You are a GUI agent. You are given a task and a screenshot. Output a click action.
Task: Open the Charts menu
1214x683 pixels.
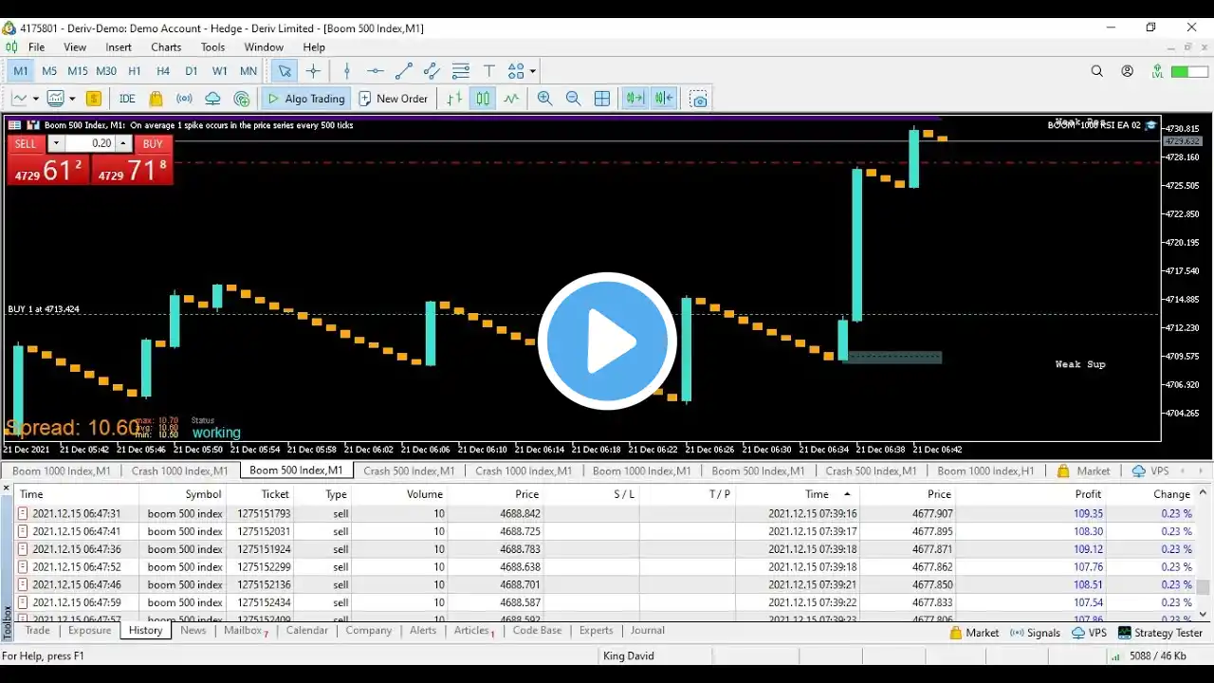pos(166,47)
